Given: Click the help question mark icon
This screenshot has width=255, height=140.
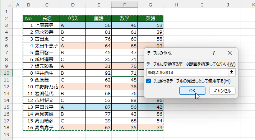Looking at the screenshot, I should pos(214,53).
